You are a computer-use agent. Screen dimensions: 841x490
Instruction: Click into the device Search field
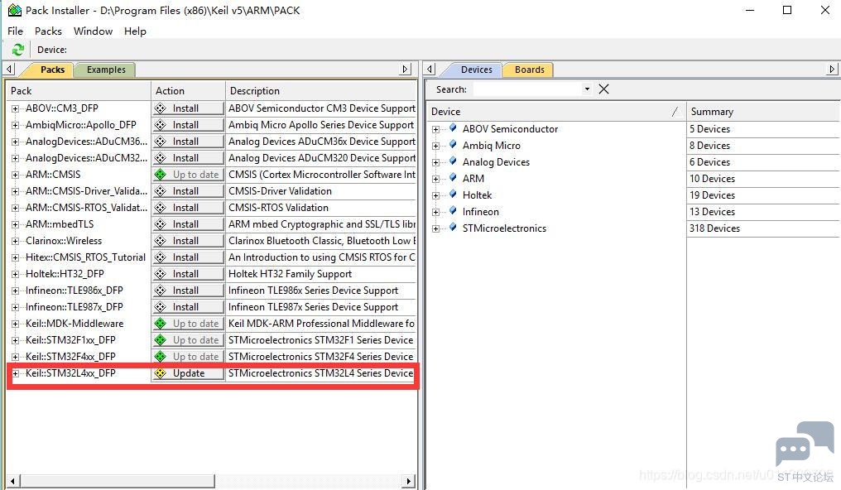coord(527,89)
